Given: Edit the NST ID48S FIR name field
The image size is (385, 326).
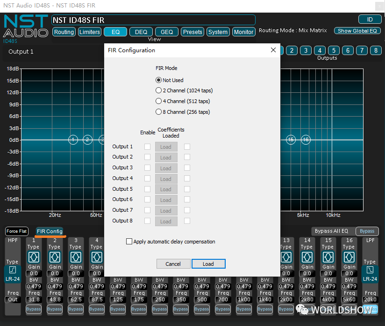Looking at the screenshot, I should pyautogui.click(x=153, y=20).
